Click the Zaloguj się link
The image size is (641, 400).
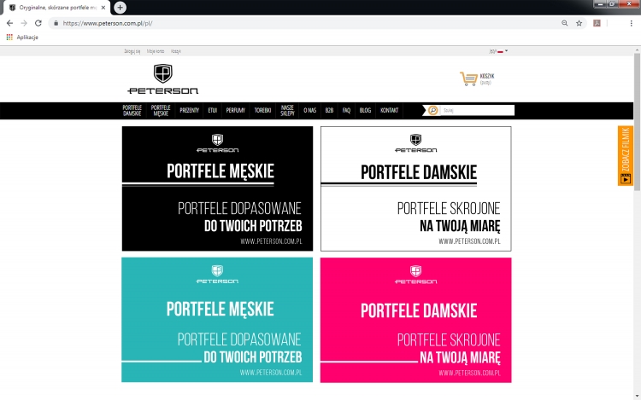[132, 52]
